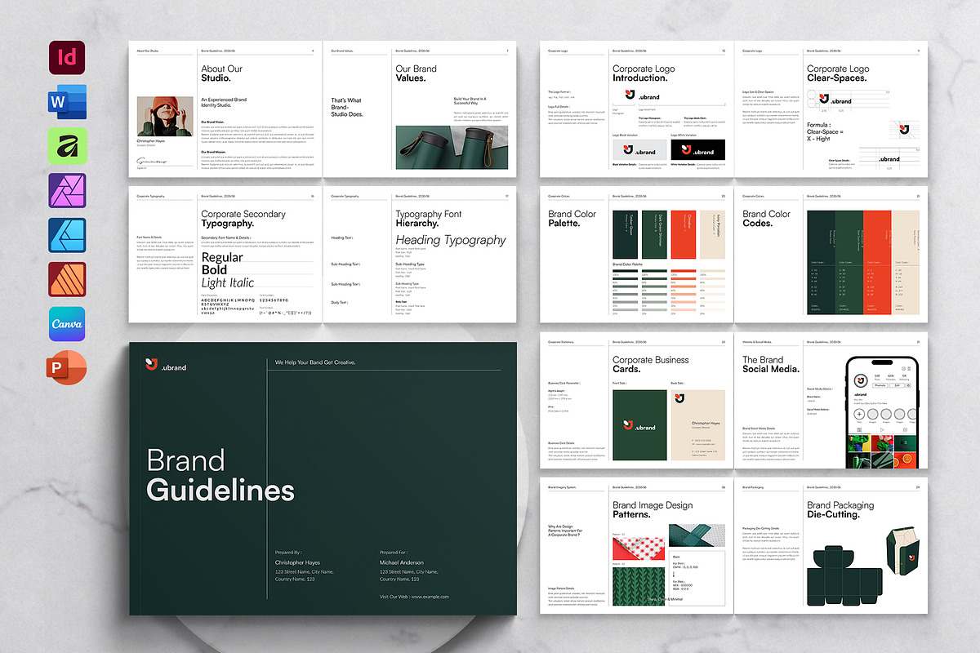Viewport: 980px width, 653px height.
Task: Click the signature on the About Our Studio page
Action: click(x=151, y=161)
